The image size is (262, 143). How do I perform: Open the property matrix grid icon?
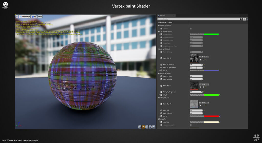[x=244, y=19]
